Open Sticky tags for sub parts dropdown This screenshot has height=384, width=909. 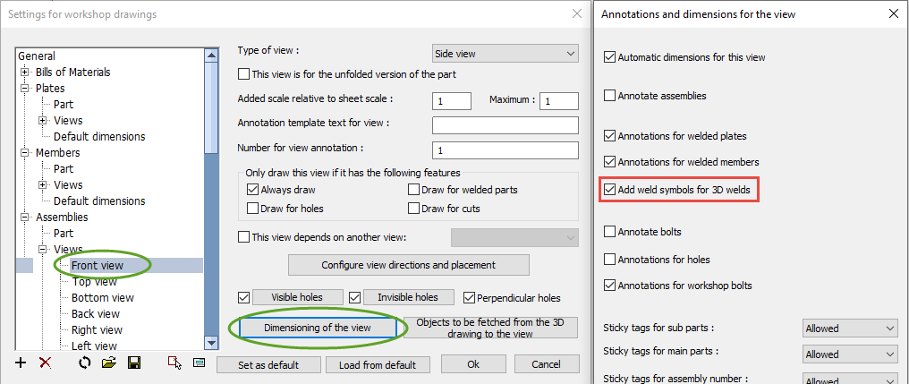pos(849,329)
